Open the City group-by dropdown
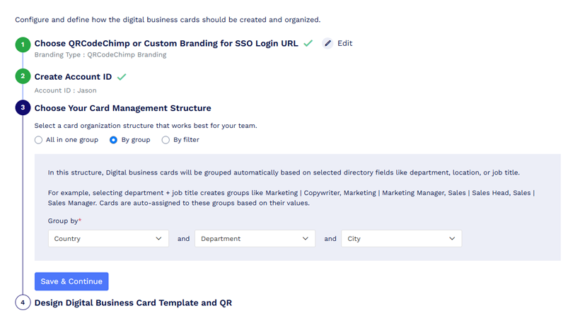 click(401, 239)
